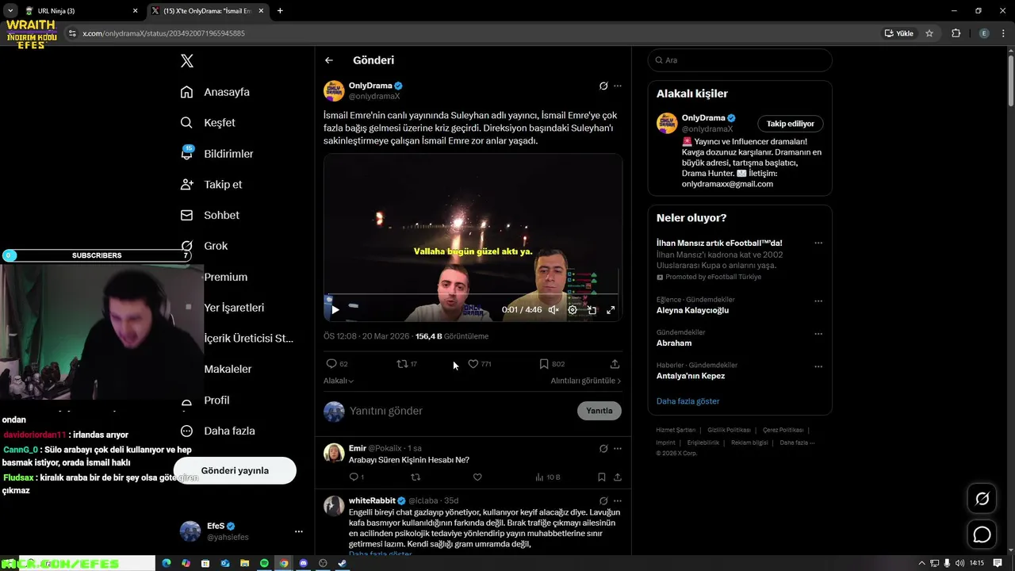This screenshot has width=1015, height=571.
Task: Click the address bar URL
Action: 164,33
